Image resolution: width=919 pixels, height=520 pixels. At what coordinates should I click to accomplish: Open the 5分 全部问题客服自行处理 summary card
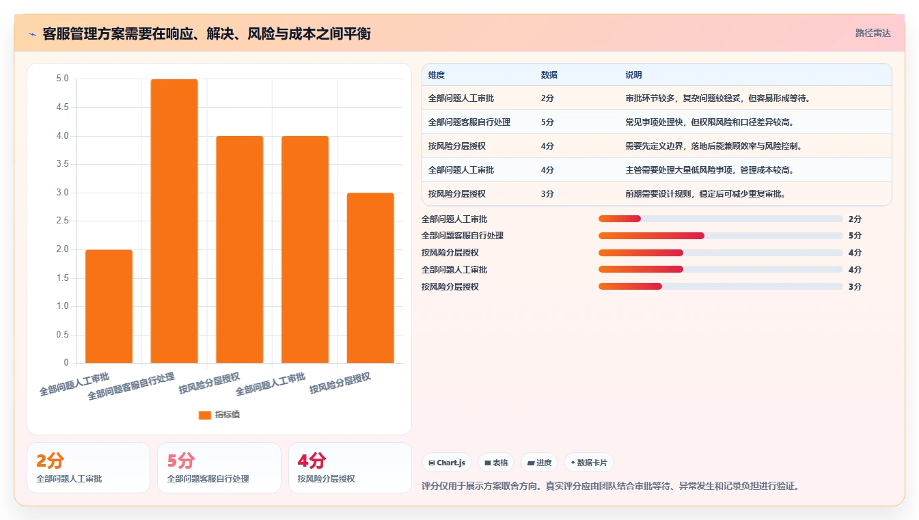pyautogui.click(x=219, y=467)
